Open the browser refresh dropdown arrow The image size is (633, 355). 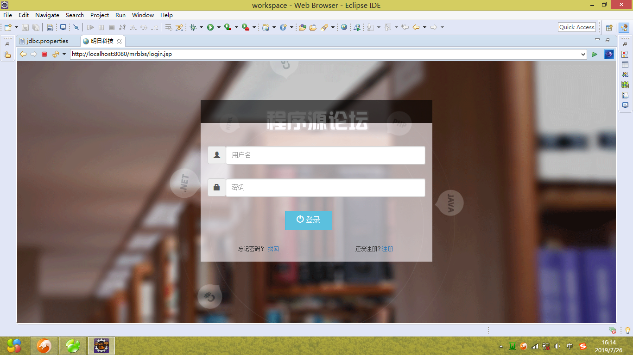[x=64, y=55]
